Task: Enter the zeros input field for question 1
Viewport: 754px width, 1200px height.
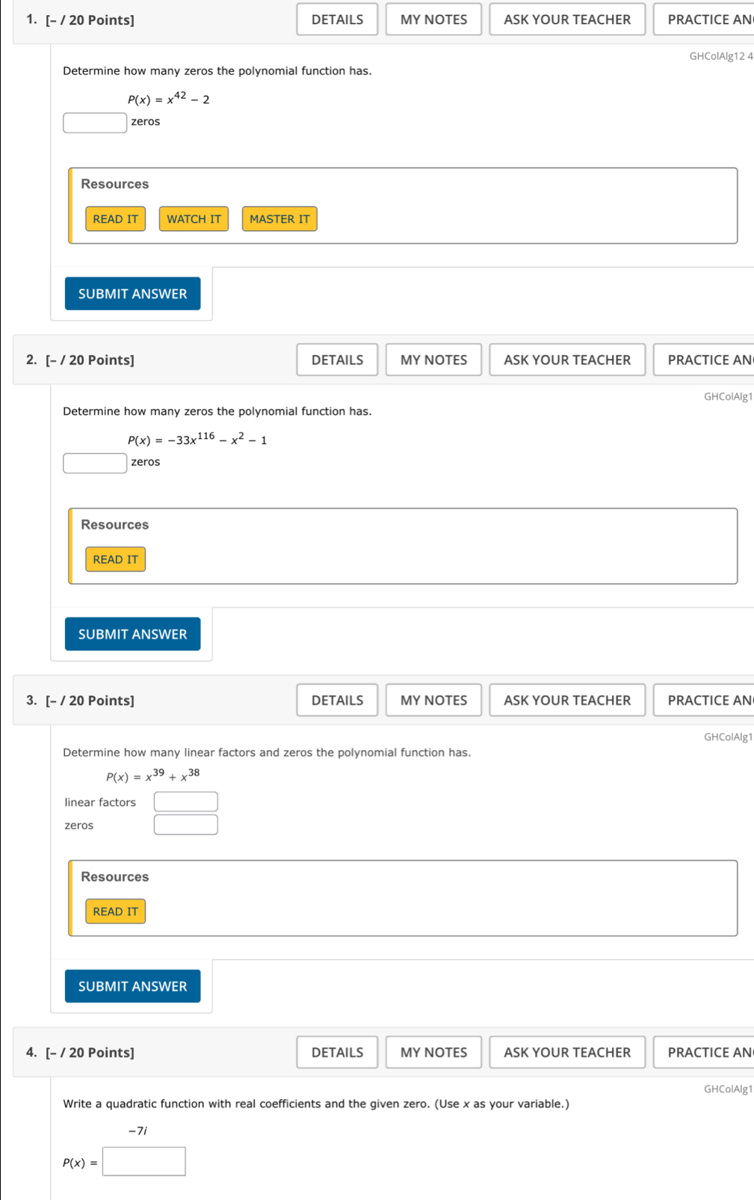Action: pyautogui.click(x=94, y=121)
